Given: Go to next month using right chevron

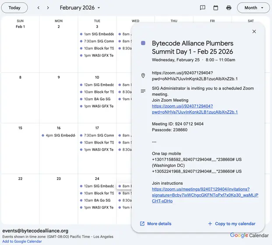Looking at the screenshot, I should (48, 8).
